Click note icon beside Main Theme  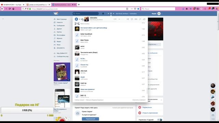[x=77, y=41]
